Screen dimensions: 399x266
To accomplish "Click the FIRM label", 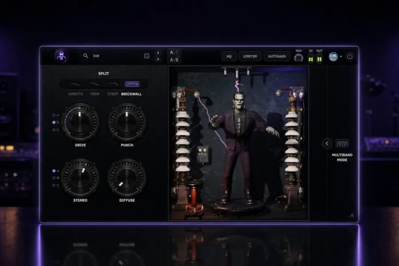I will coord(95,94).
